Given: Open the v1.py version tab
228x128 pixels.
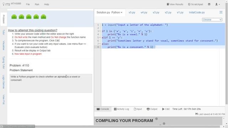Looking at the screenshot, I should [x=180, y=12].
